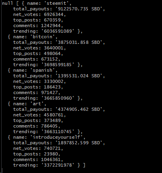Click the 'null' text at output start
The height and width of the screenshot is (173, 162).
pos(8,3)
